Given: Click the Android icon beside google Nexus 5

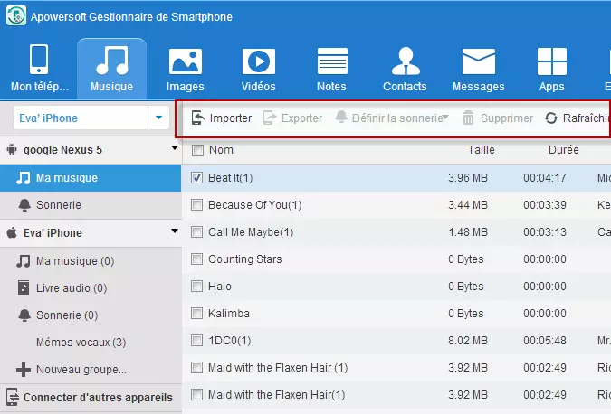Looking at the screenshot, I should coord(12,149).
